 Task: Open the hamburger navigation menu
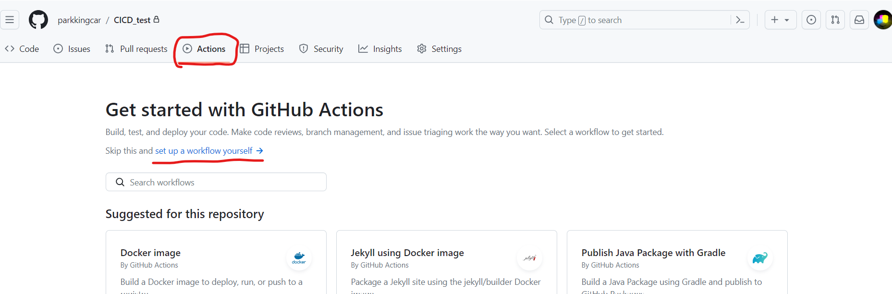pyautogui.click(x=10, y=20)
